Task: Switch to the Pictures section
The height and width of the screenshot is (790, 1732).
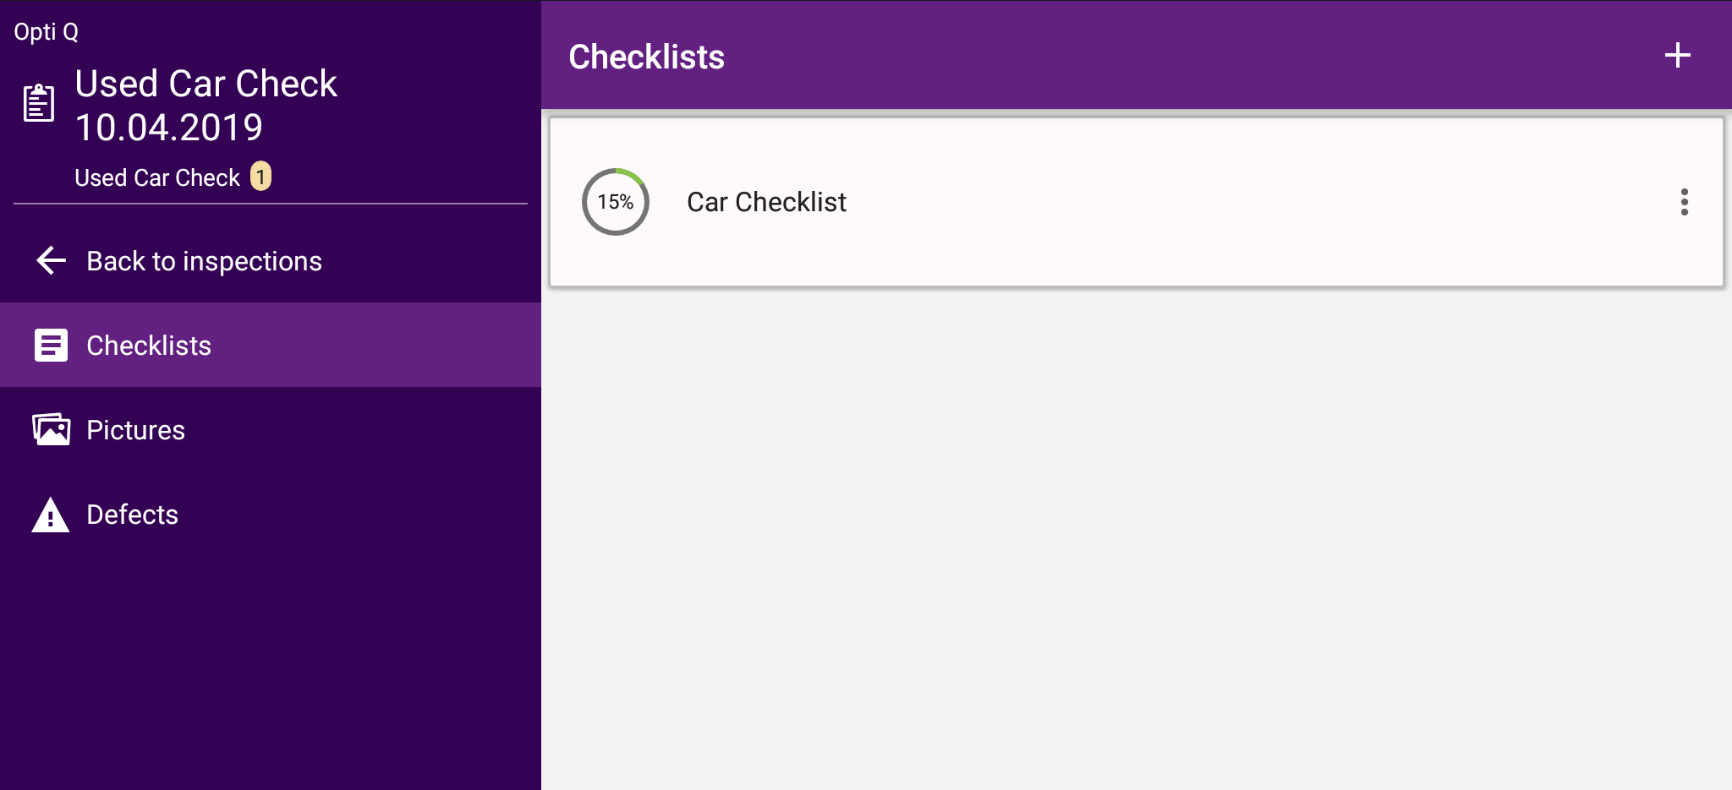Action: [135, 429]
